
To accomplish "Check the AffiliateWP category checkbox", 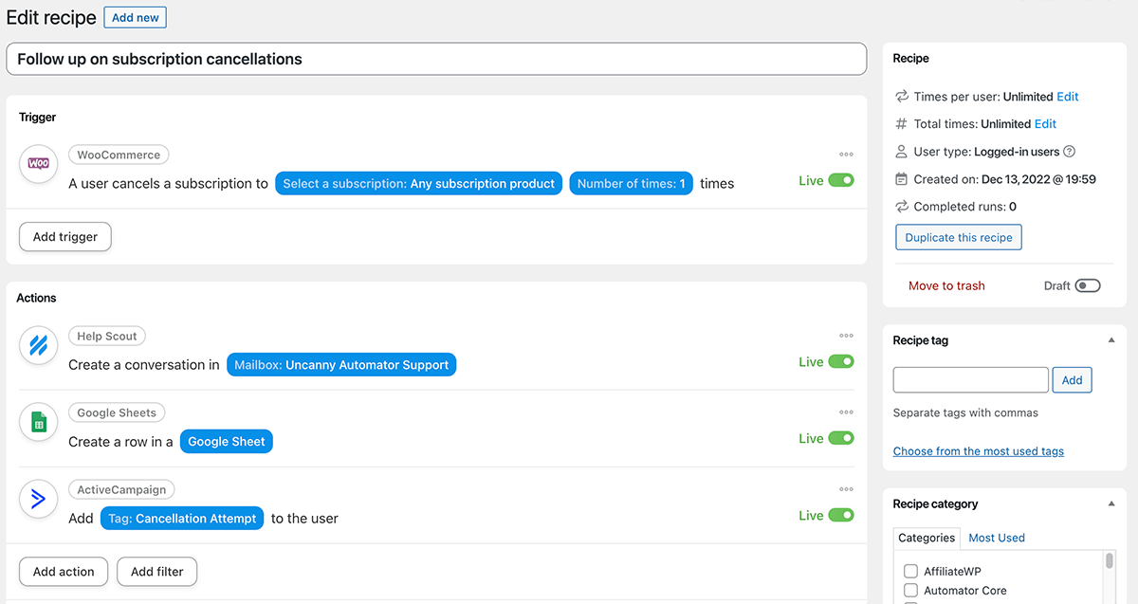I will pyautogui.click(x=910, y=572).
